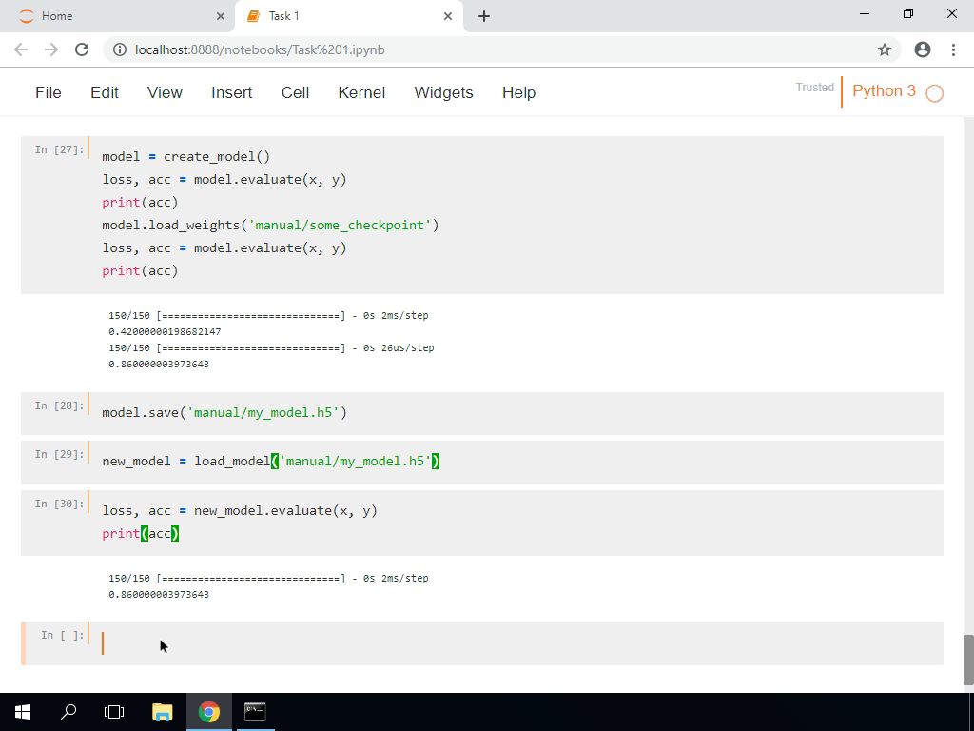Image resolution: width=974 pixels, height=731 pixels.
Task: Open the Insert menu
Action: pyautogui.click(x=232, y=92)
